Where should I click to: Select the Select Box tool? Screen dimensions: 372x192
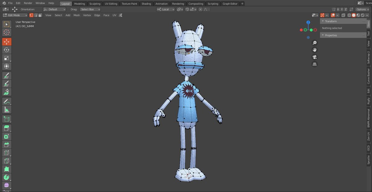coord(7,24)
